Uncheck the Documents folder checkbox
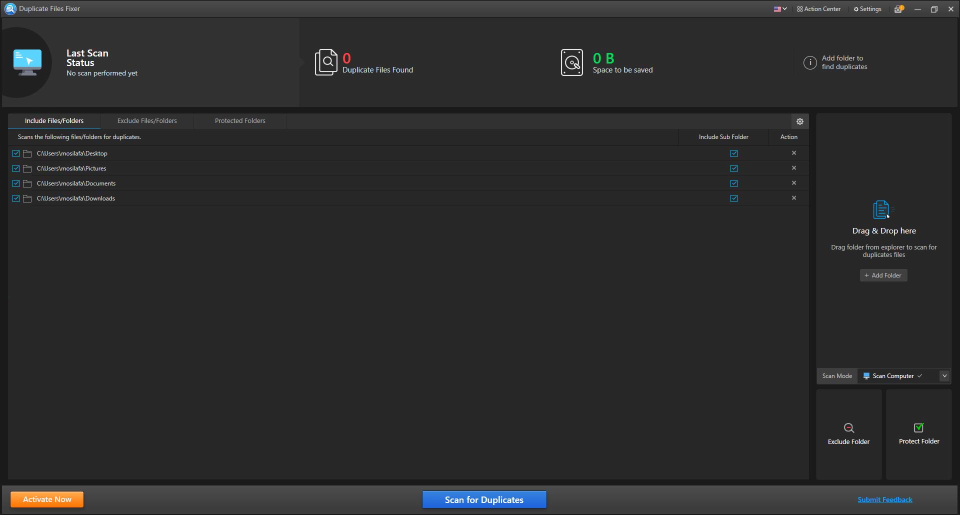 coord(16,183)
